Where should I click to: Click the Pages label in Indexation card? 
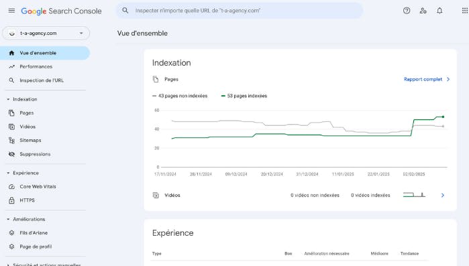click(x=171, y=79)
